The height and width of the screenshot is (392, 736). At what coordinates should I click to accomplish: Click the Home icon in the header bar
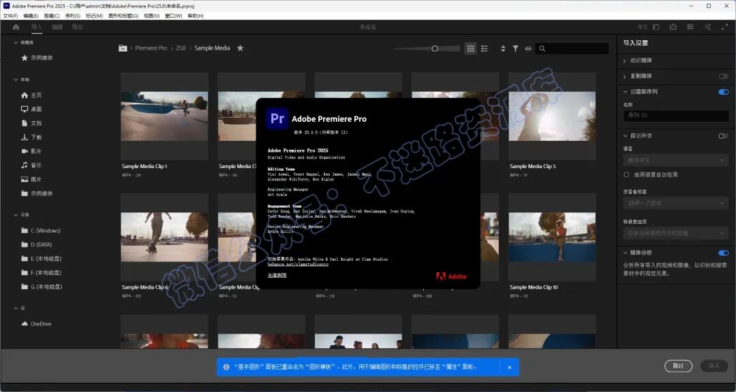click(x=16, y=27)
